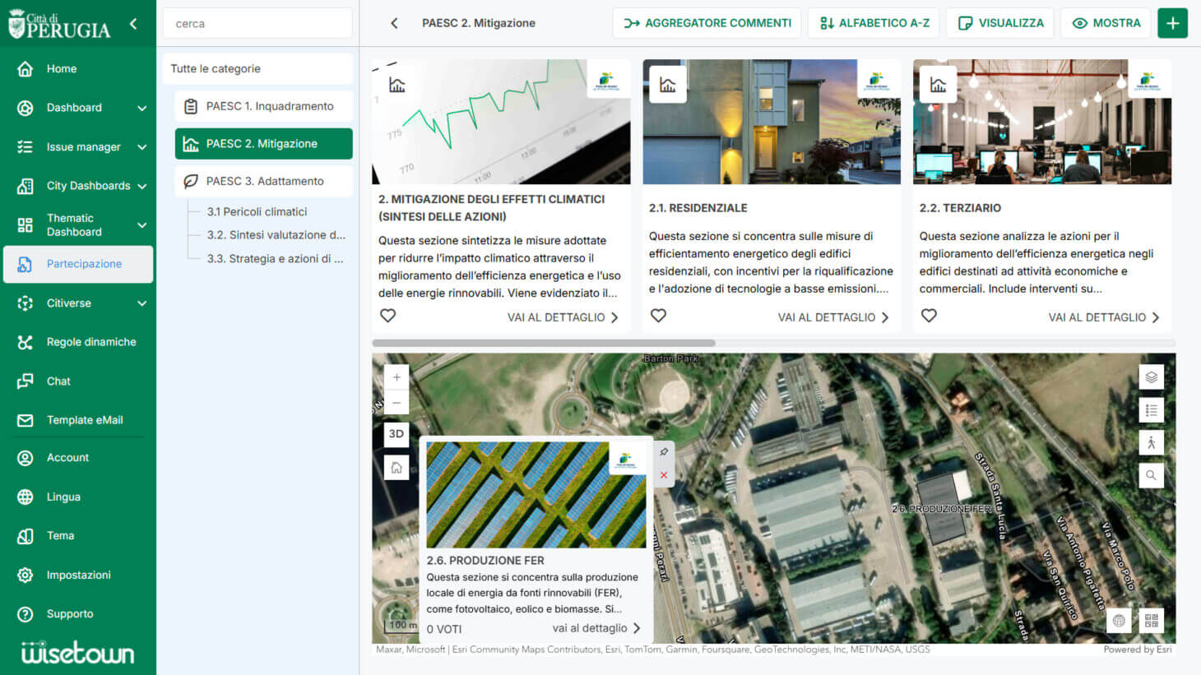
Task: Click the map pedestrian street view icon
Action: (1152, 443)
